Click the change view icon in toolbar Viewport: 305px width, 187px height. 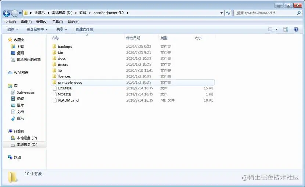tap(270, 29)
